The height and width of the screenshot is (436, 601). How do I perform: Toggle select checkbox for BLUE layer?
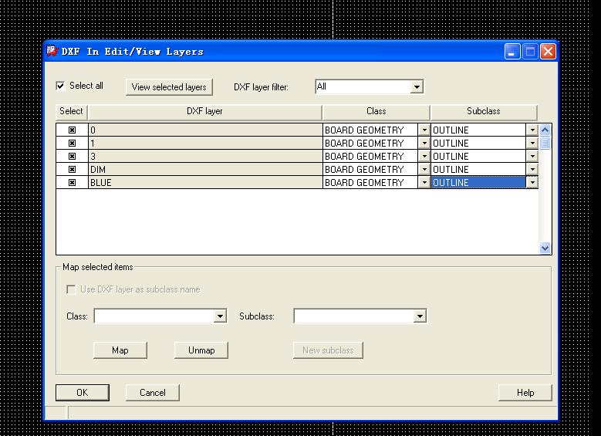pyautogui.click(x=72, y=183)
